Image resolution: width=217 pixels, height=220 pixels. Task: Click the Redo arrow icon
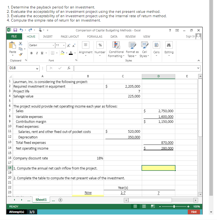[30, 30]
